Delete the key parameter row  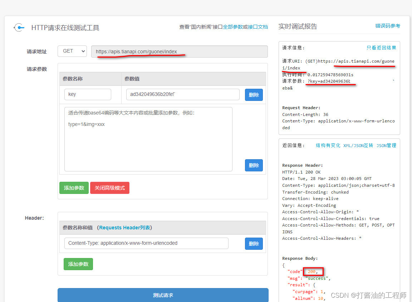click(x=254, y=94)
